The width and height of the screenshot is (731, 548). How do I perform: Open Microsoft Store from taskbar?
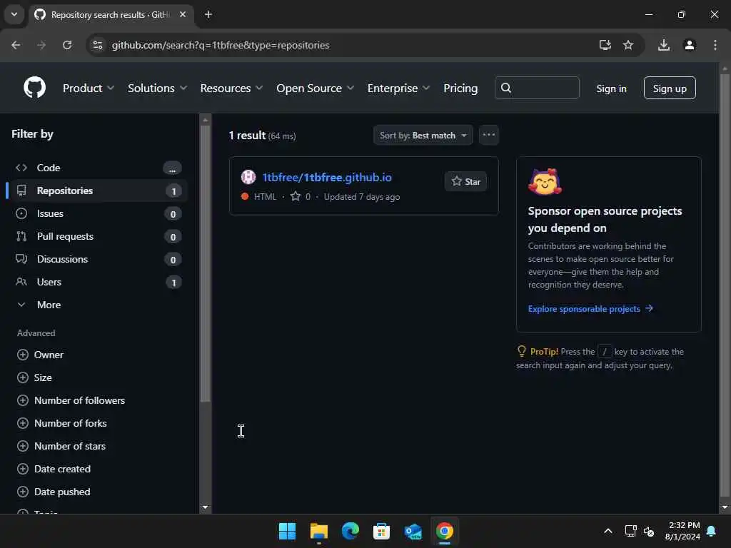point(381,531)
